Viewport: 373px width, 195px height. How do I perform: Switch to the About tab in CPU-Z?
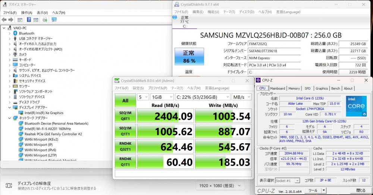(348, 88)
